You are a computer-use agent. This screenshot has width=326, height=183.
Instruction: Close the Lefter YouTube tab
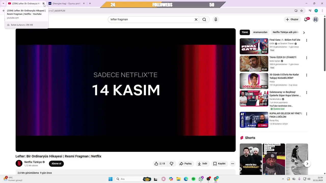[x=44, y=4]
